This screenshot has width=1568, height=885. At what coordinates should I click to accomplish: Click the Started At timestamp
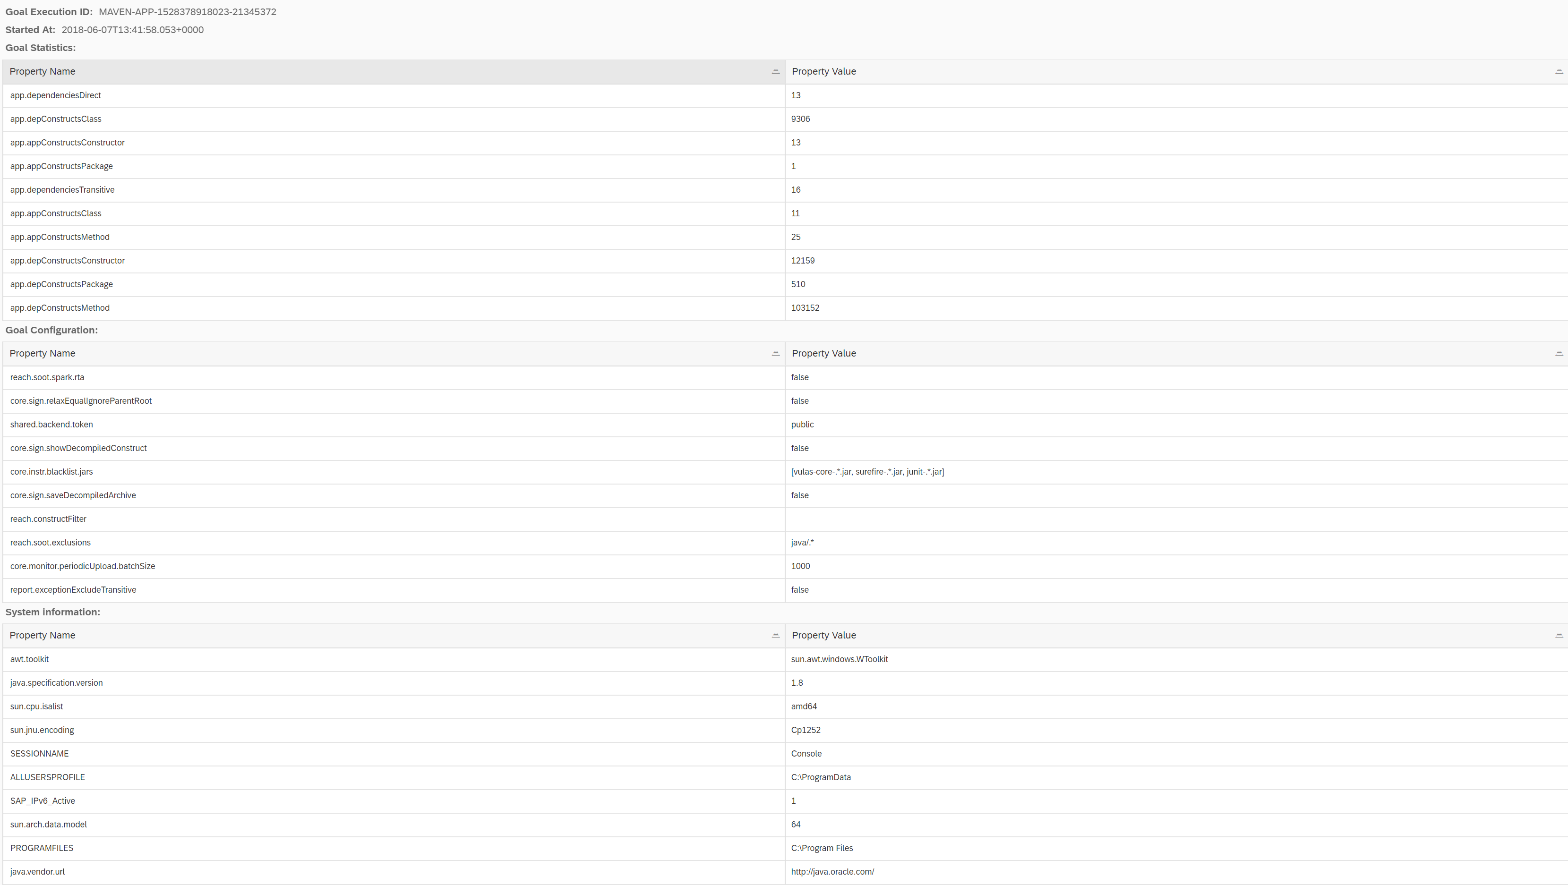[x=132, y=30]
